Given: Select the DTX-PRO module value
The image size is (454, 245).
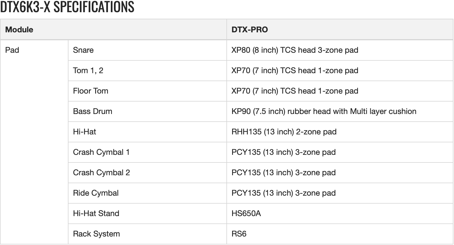Looking at the screenshot, I should click(x=249, y=30).
